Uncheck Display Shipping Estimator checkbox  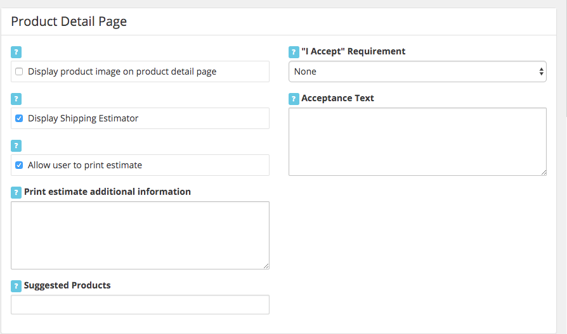coord(19,118)
